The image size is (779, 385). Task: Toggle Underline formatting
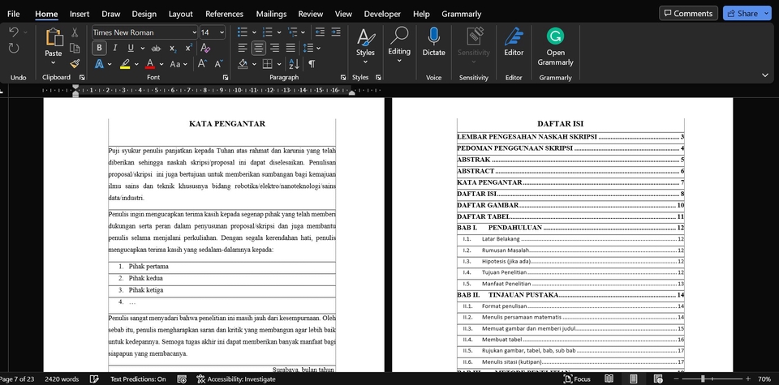[131, 48]
